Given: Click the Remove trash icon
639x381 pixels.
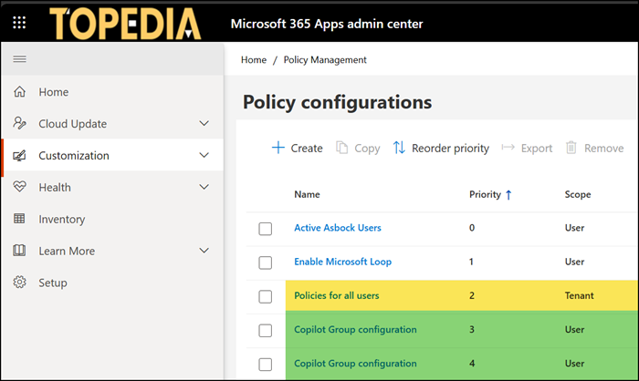Looking at the screenshot, I should click(571, 148).
